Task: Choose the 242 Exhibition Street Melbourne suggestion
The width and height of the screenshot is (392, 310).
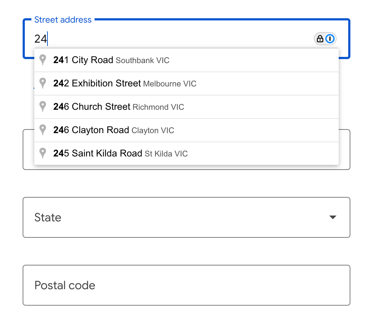Action: click(187, 84)
